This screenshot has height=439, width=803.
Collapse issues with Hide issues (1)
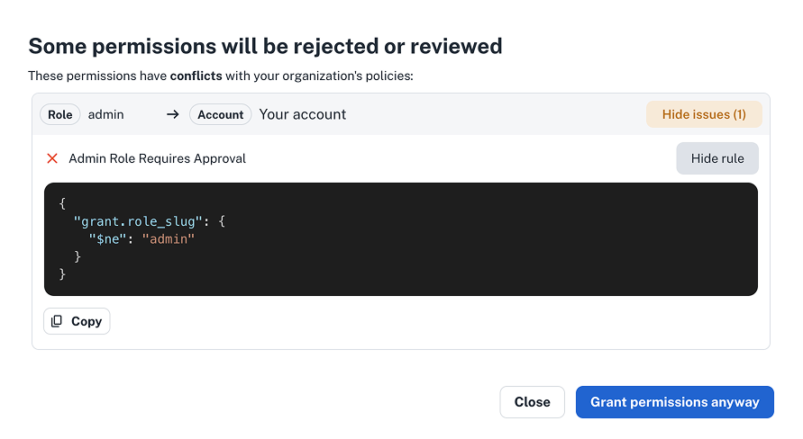pyautogui.click(x=703, y=114)
